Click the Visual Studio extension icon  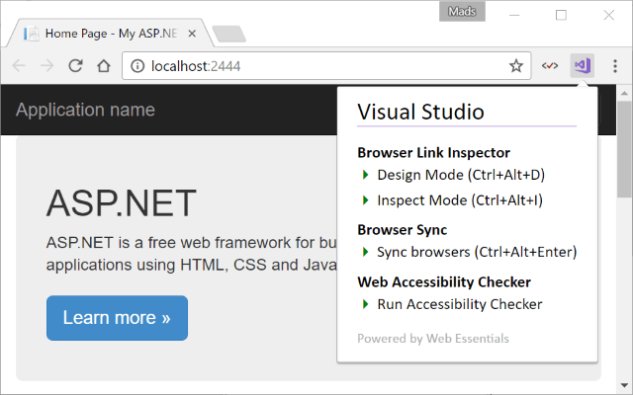(x=582, y=66)
